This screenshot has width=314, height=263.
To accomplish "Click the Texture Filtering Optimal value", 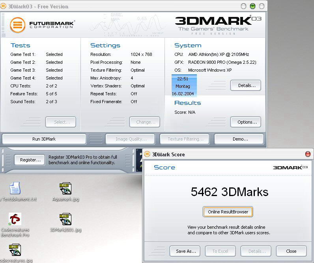I will tap(138, 70).
